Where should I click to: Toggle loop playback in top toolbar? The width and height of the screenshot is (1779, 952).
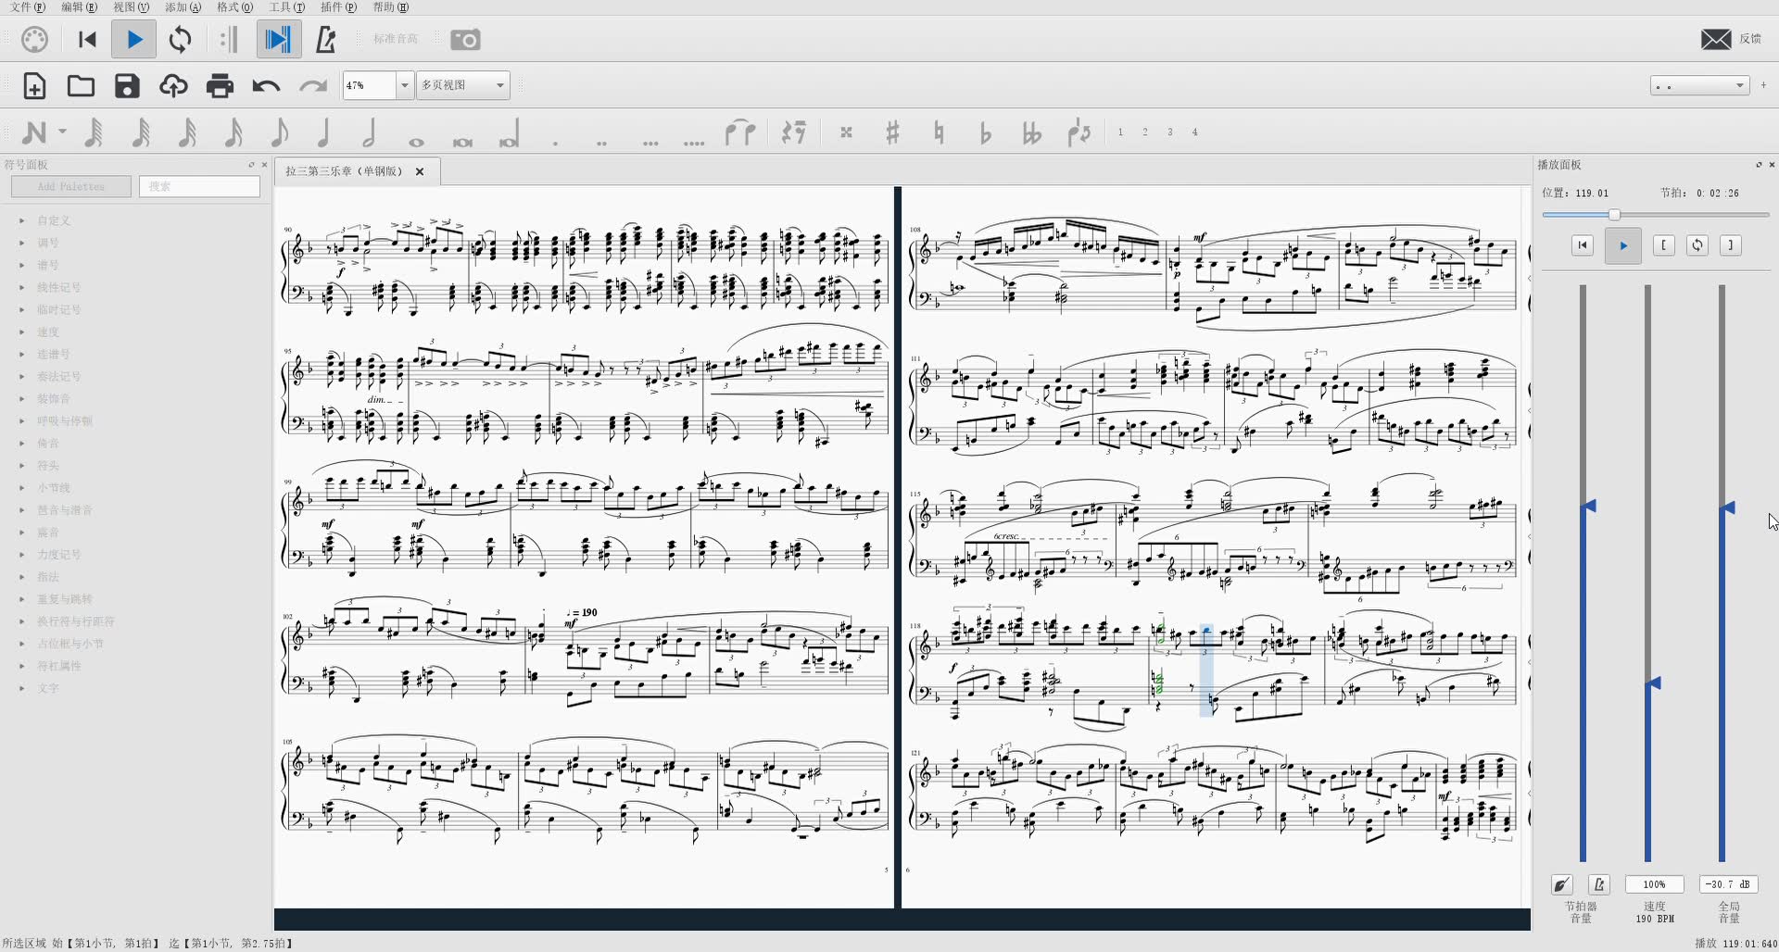pyautogui.click(x=181, y=40)
